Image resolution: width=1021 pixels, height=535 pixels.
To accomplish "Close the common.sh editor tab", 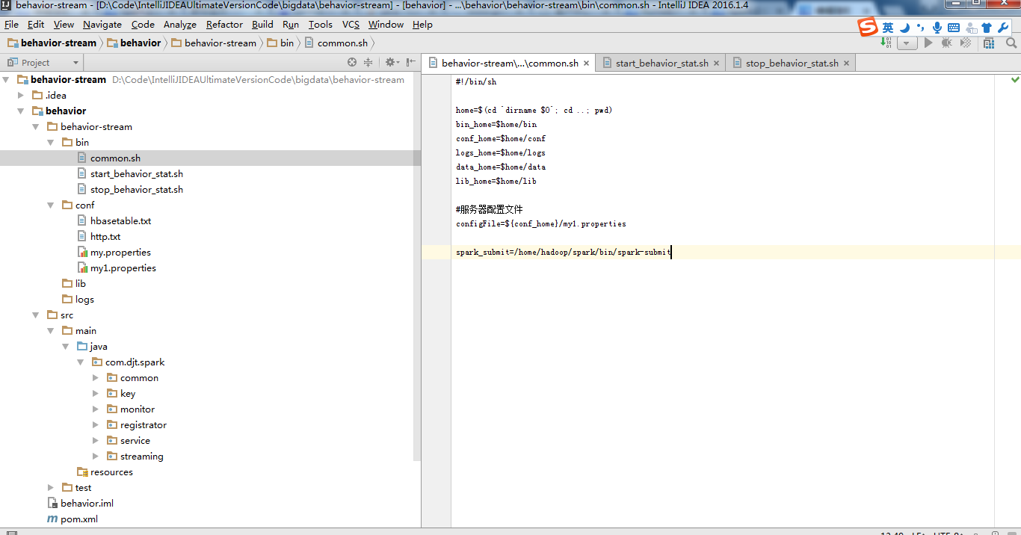I will pyautogui.click(x=586, y=64).
